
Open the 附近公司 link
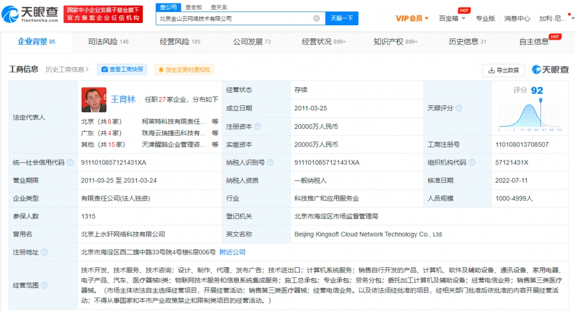[232, 252]
